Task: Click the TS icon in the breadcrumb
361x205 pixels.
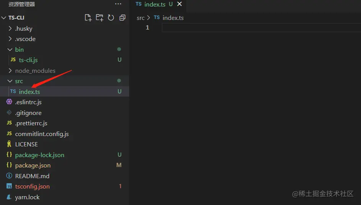Action: point(157,18)
